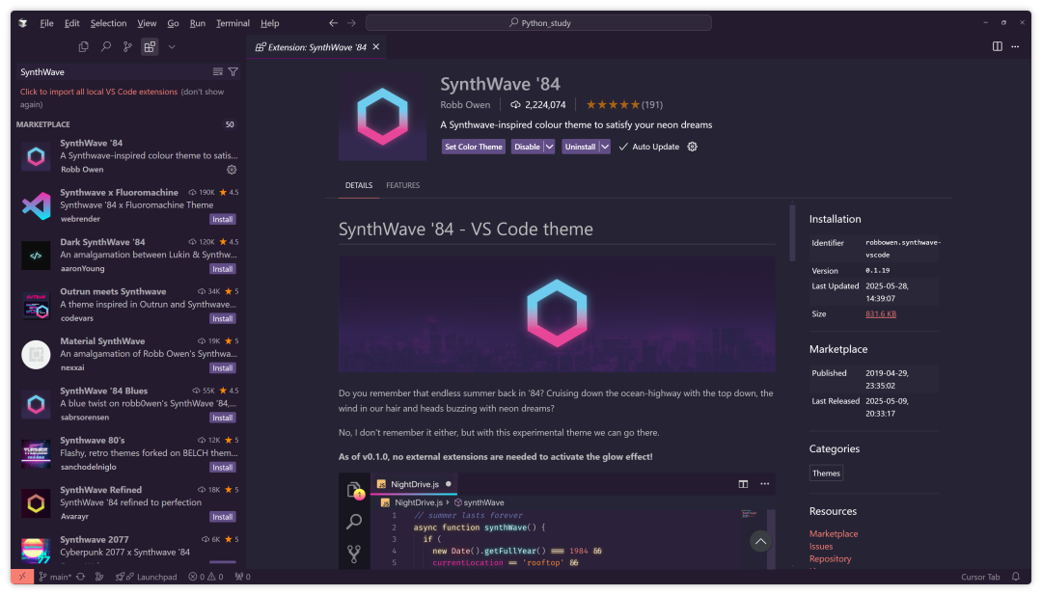Viewport: 1042px width, 595px height.
Task: Install Outrun meets Synthwave extension
Action: [x=223, y=319]
